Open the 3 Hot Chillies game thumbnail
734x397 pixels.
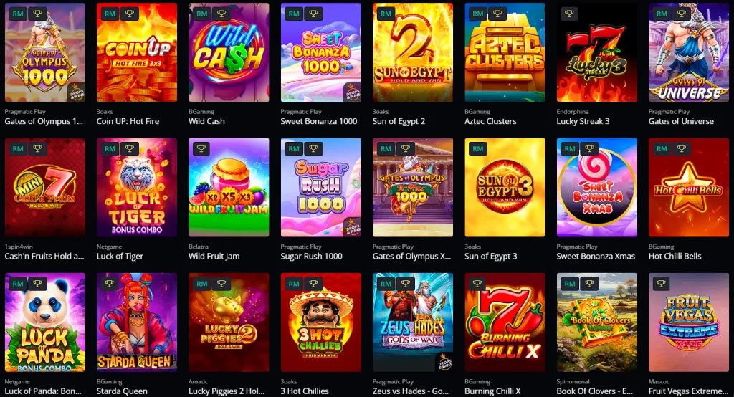(320, 322)
